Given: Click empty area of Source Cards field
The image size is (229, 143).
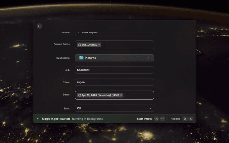Looking at the screenshot, I should coord(129,45).
